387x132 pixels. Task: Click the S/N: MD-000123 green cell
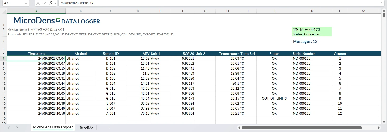tap(312, 29)
